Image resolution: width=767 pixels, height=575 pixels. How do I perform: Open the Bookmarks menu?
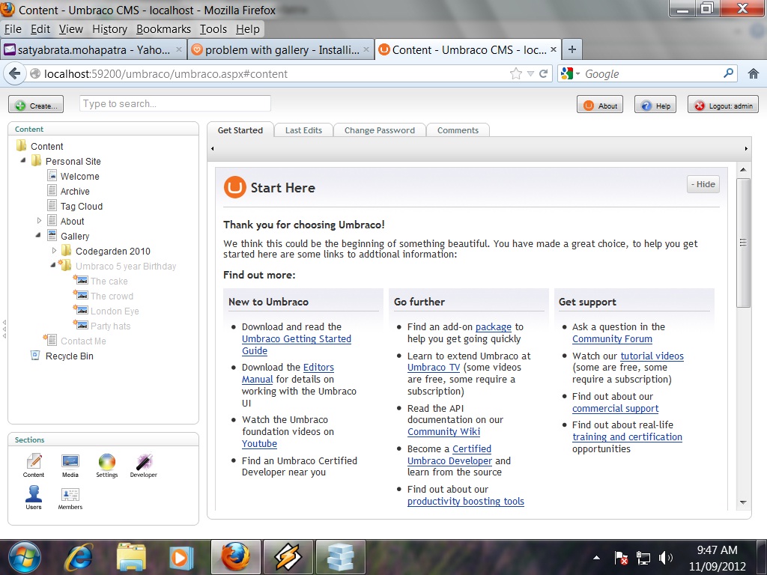click(x=164, y=29)
